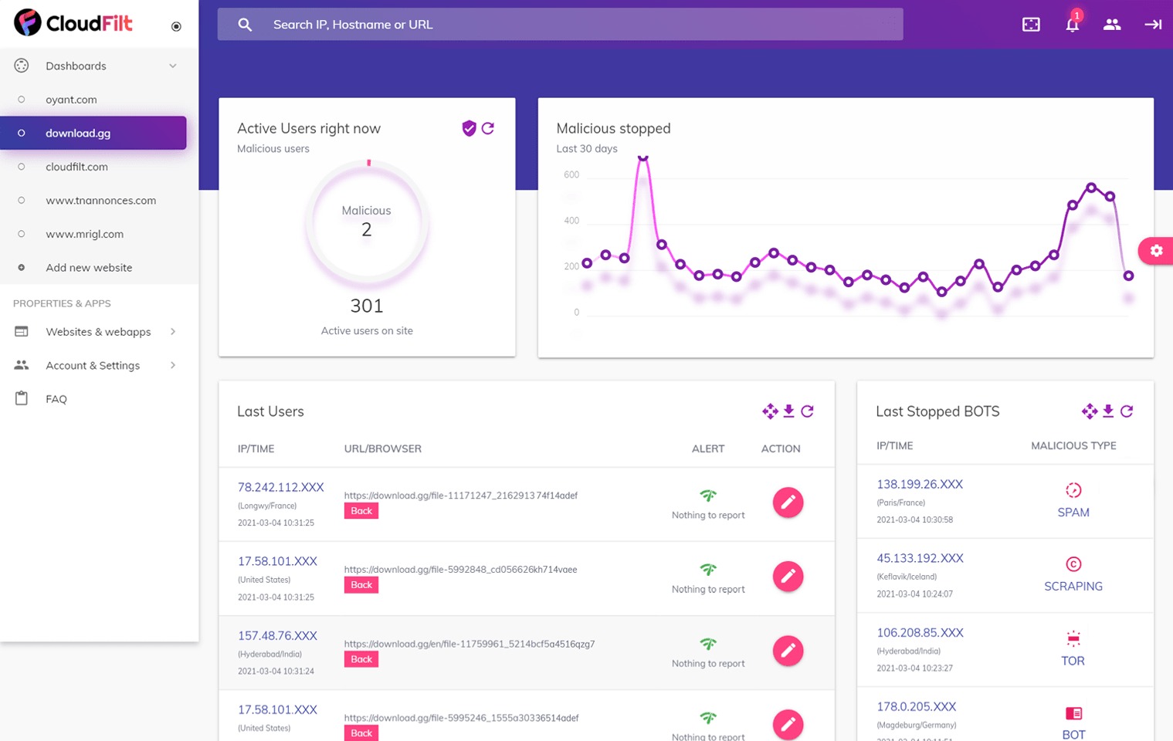Select cloudfilt.com dashboard

pos(76,167)
